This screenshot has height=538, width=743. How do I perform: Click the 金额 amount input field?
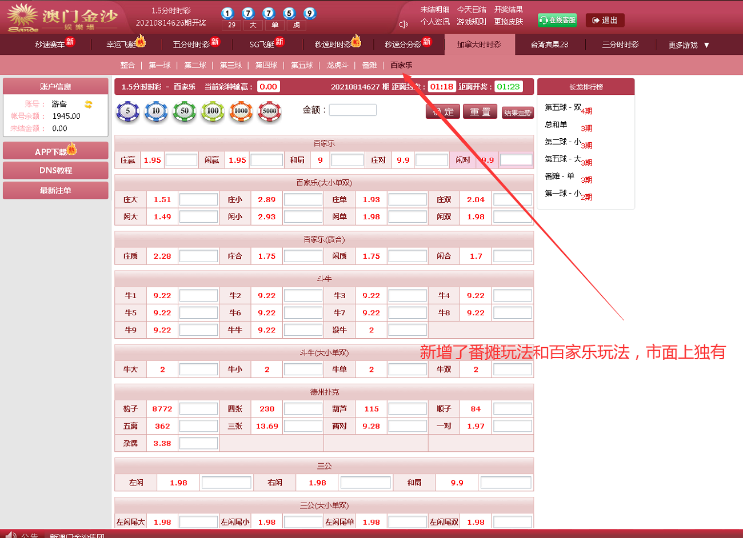point(353,110)
